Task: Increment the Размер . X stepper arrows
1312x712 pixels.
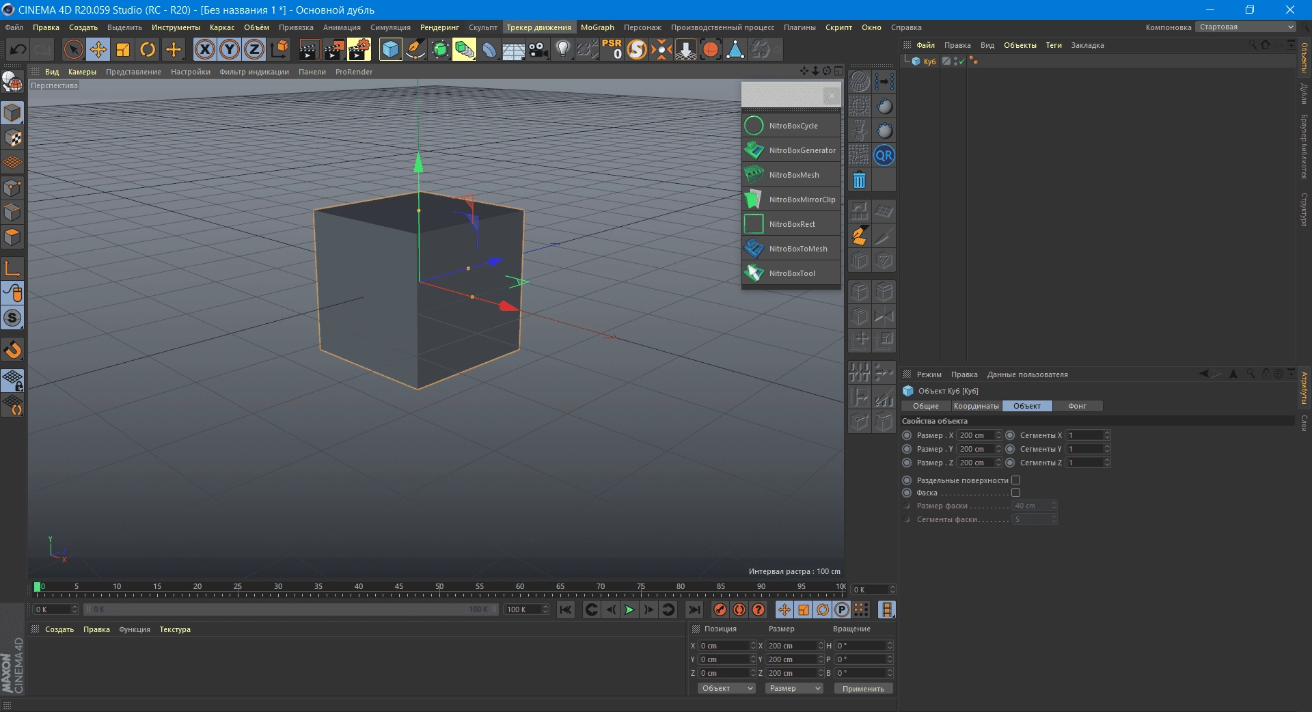Action: [x=998, y=435]
